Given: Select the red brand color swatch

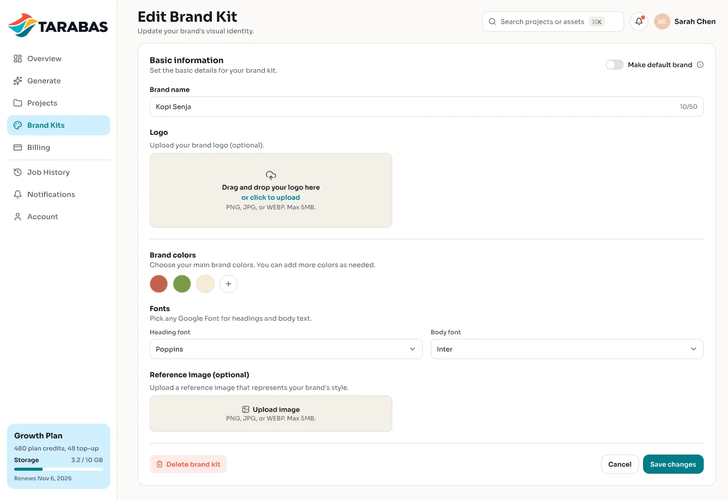Looking at the screenshot, I should pyautogui.click(x=159, y=284).
